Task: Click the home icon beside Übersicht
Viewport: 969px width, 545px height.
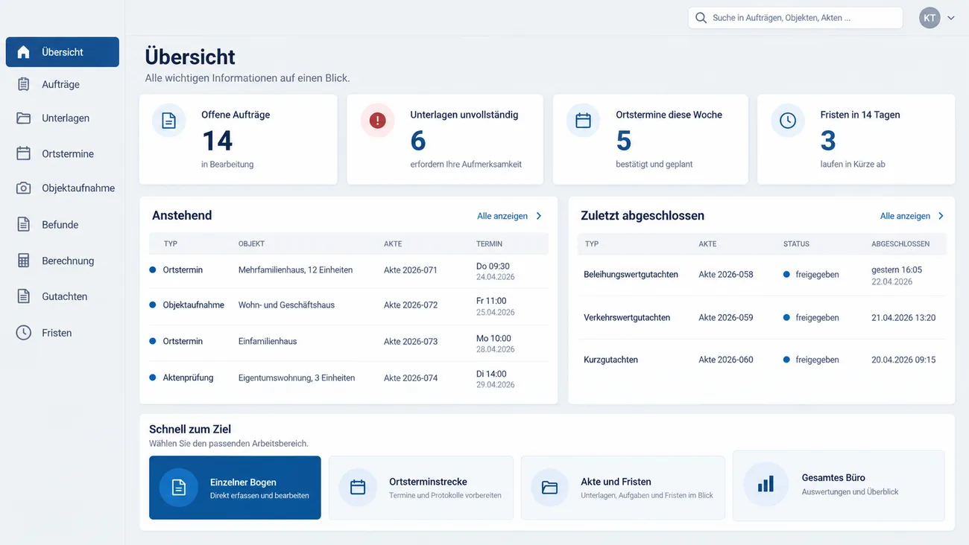Action: [24, 52]
